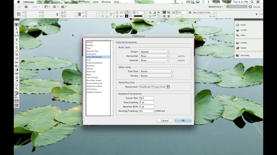Screen dimensions: 277x155
Task: Select the Selection (arrow) tool
Action: (x=16, y=25)
